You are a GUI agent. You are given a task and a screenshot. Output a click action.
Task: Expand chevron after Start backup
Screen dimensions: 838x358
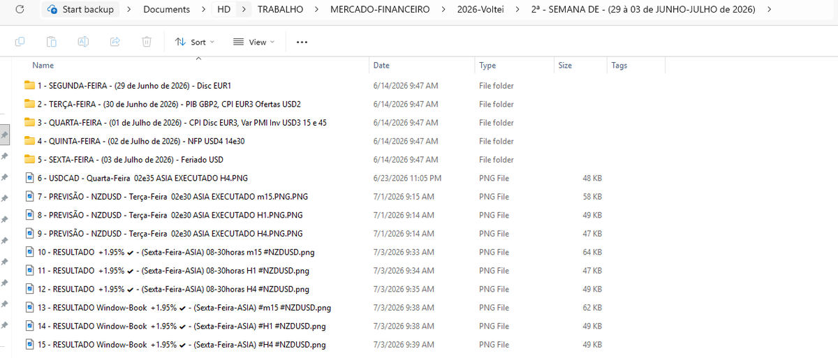click(130, 10)
